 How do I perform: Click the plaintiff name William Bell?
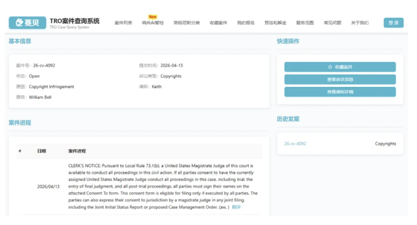click(40, 97)
